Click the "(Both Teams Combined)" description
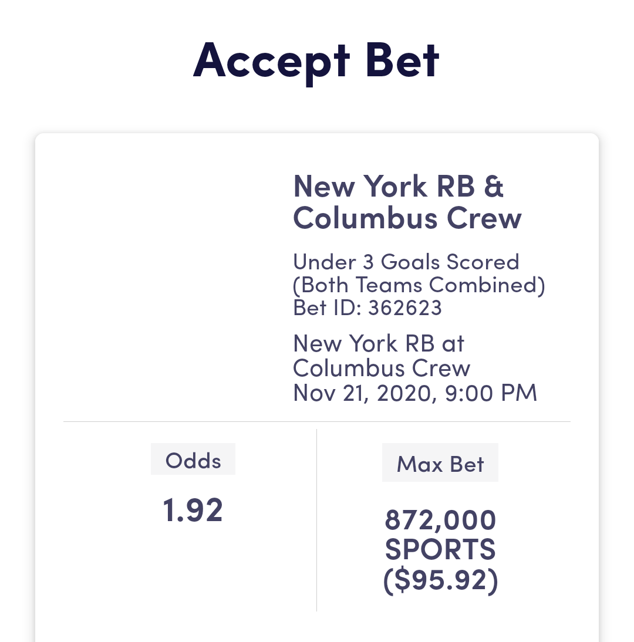The image size is (634, 642). click(419, 285)
